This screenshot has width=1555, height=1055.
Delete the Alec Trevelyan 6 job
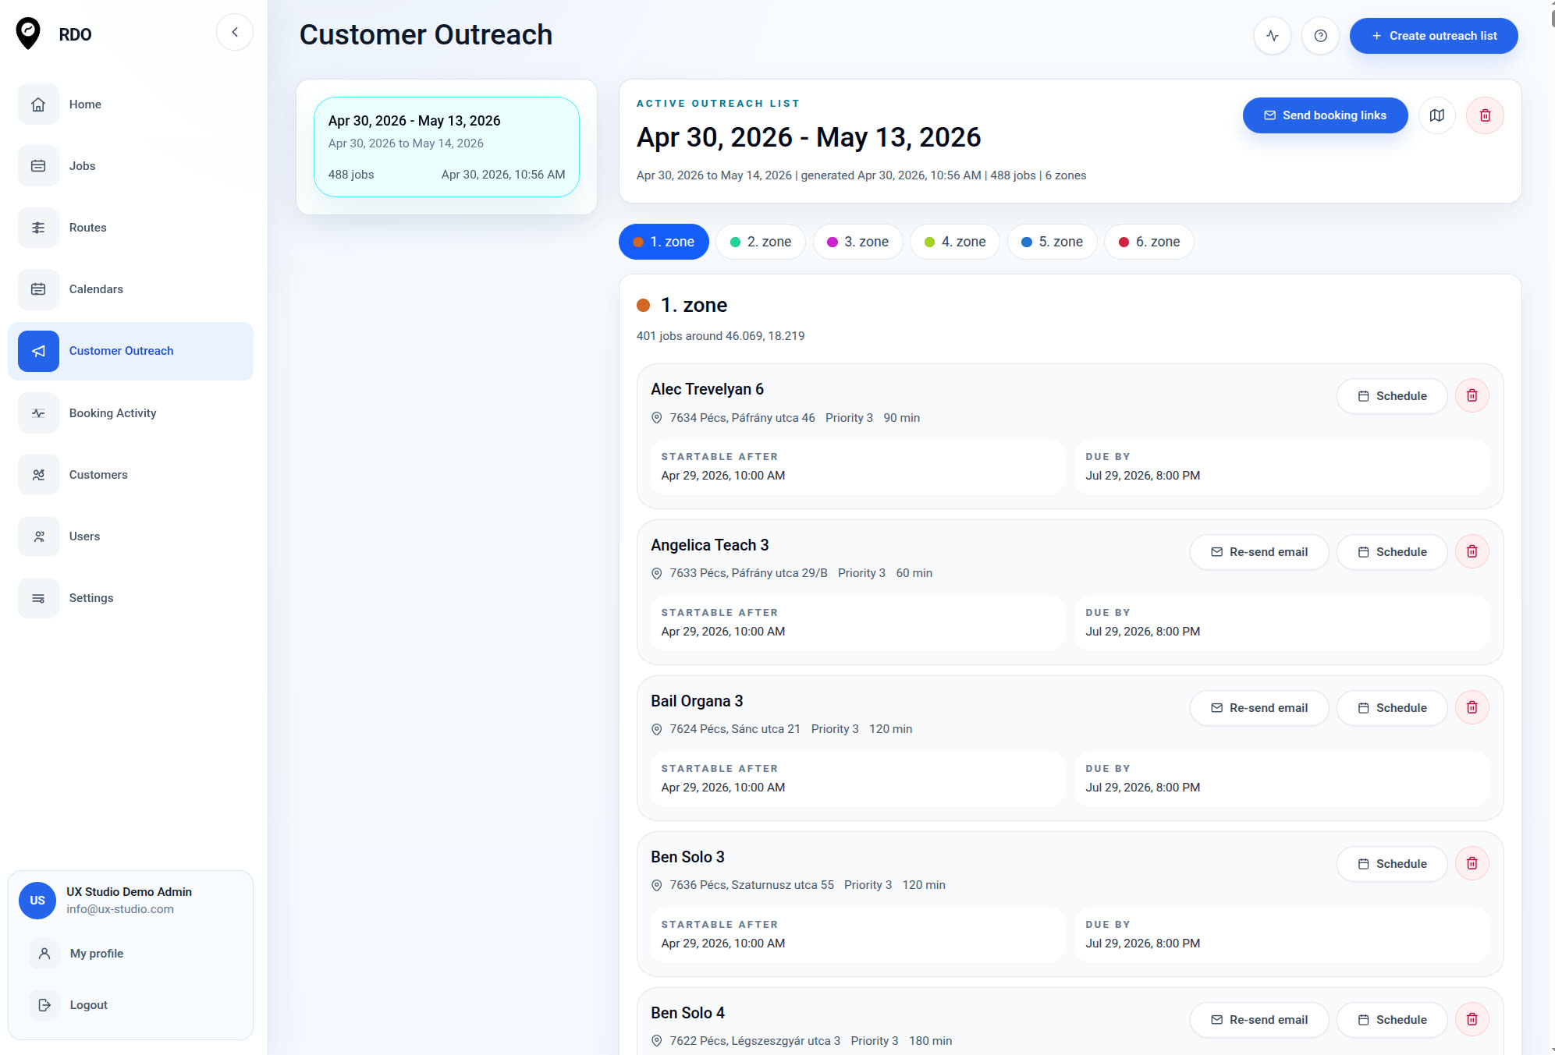click(1472, 396)
